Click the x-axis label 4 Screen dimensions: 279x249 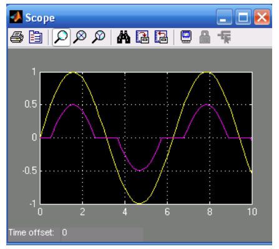pos(125,212)
